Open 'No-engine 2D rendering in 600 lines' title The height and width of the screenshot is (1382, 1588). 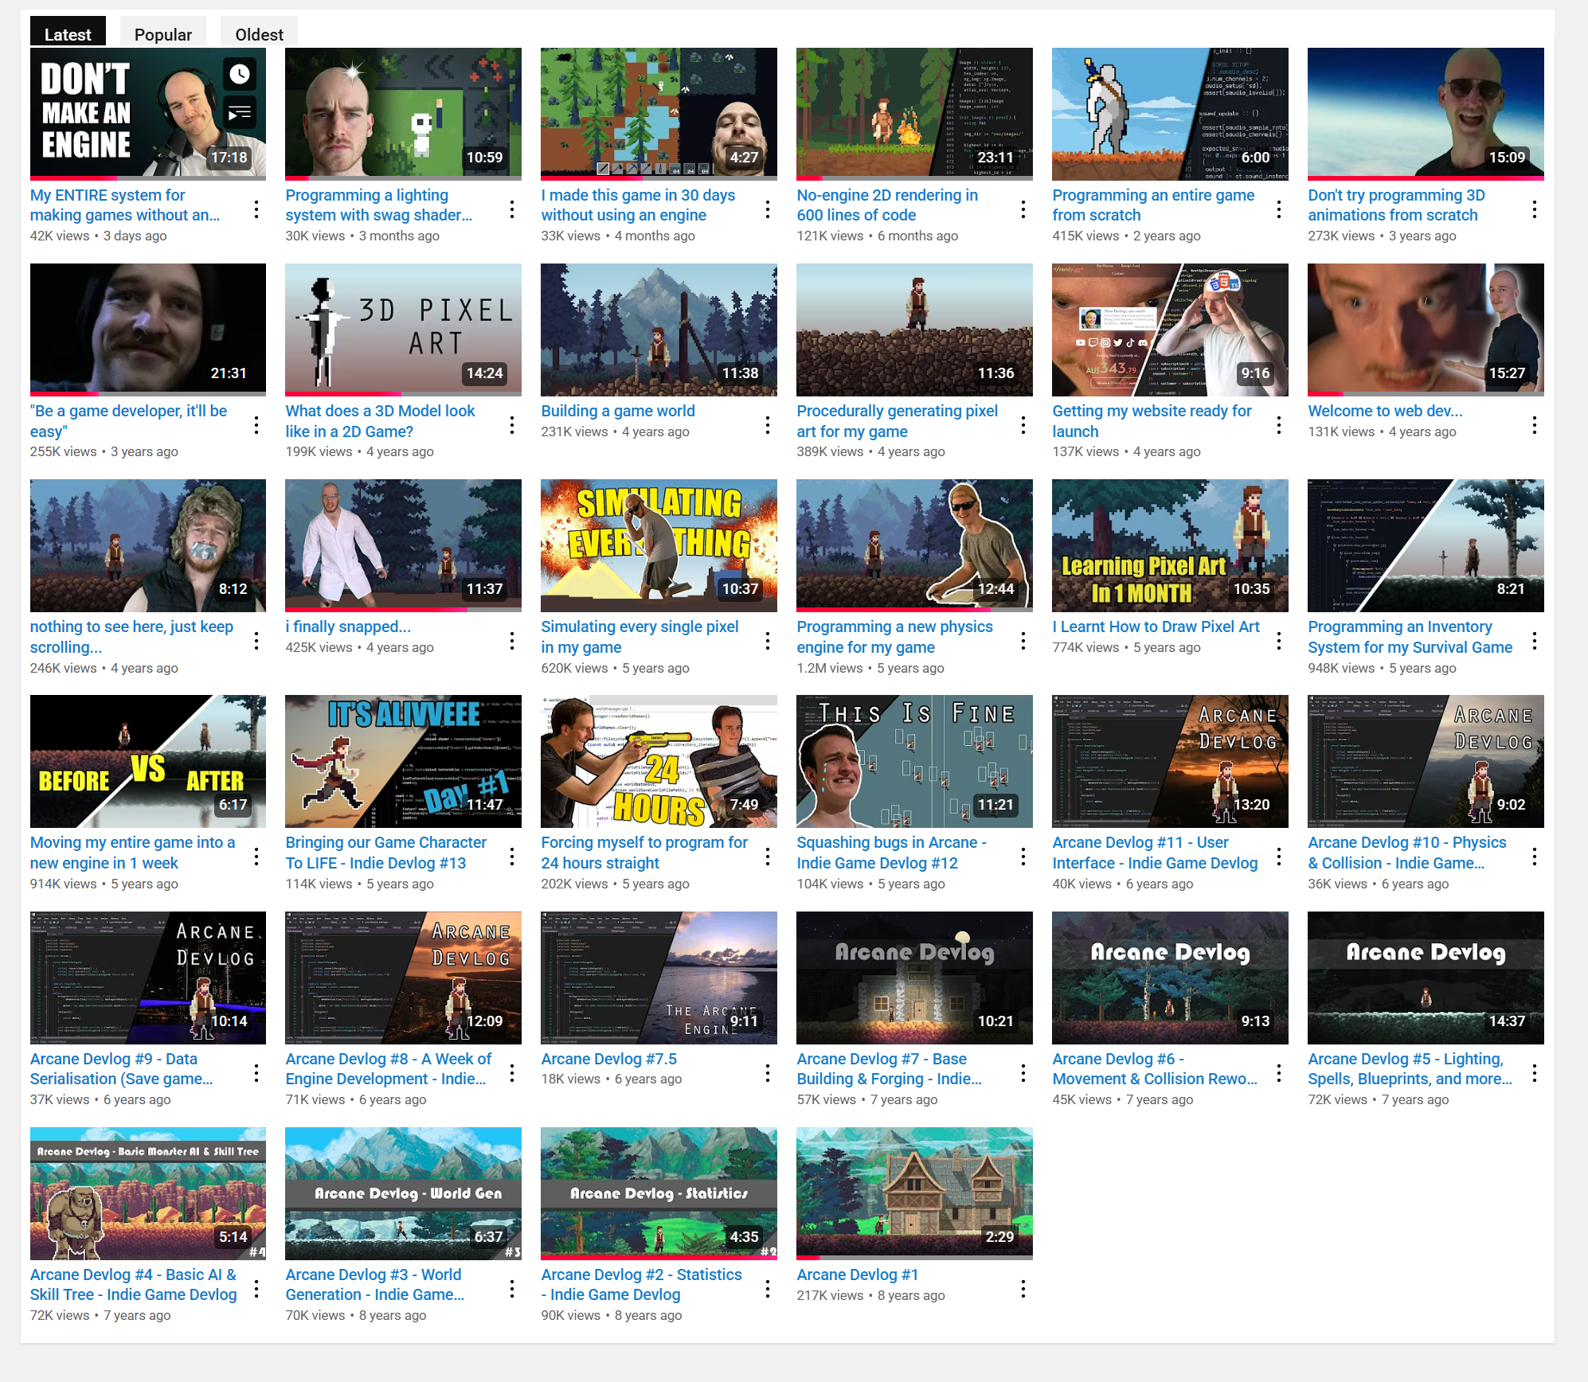[x=887, y=205]
